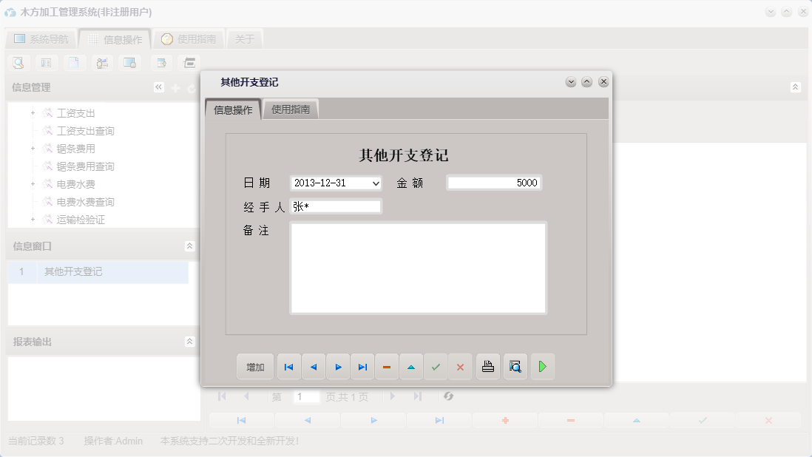This screenshot has height=457, width=812.
Task: Go to the previous record with blue arrow icon
Action: 313,366
